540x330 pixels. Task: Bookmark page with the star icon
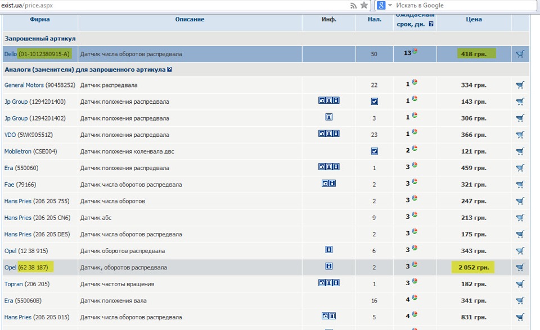364,5
